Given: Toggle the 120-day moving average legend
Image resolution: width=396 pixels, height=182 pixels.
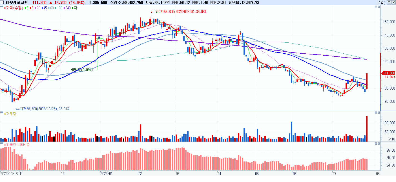Looking at the screenshot, I should 59,8.
